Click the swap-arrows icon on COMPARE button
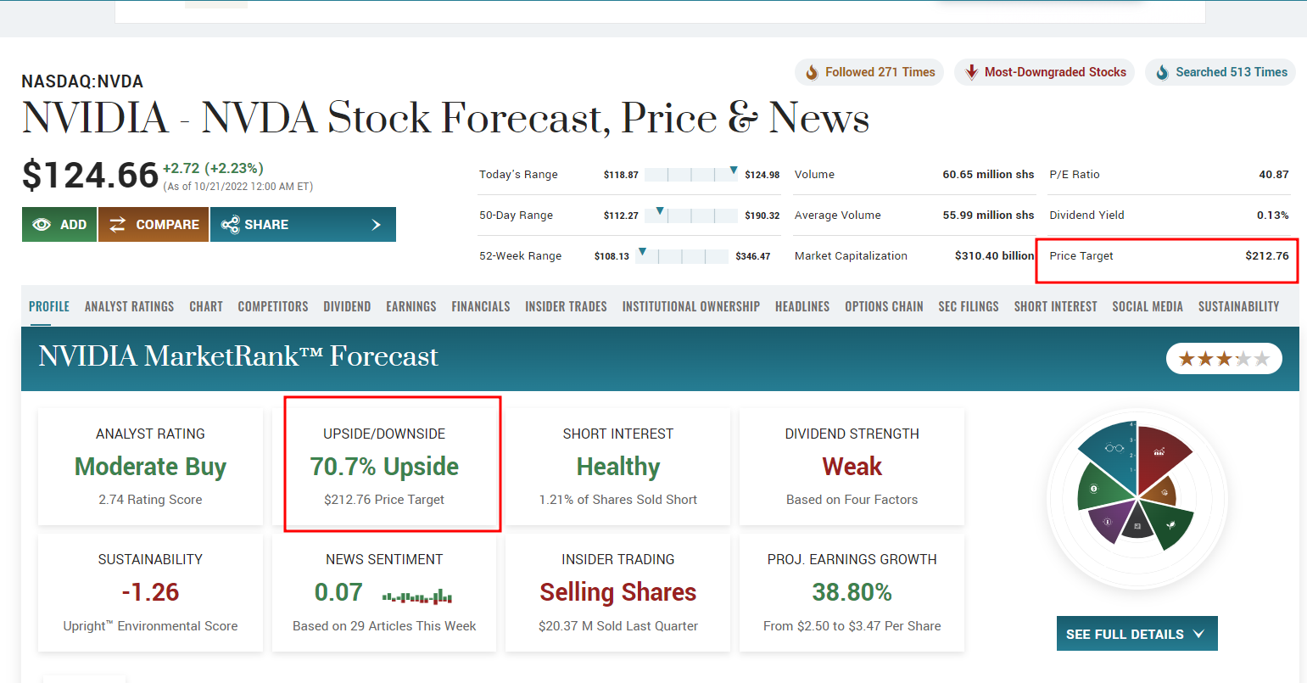 117,225
